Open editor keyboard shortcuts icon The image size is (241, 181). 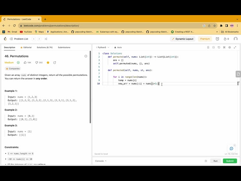coord(224,48)
